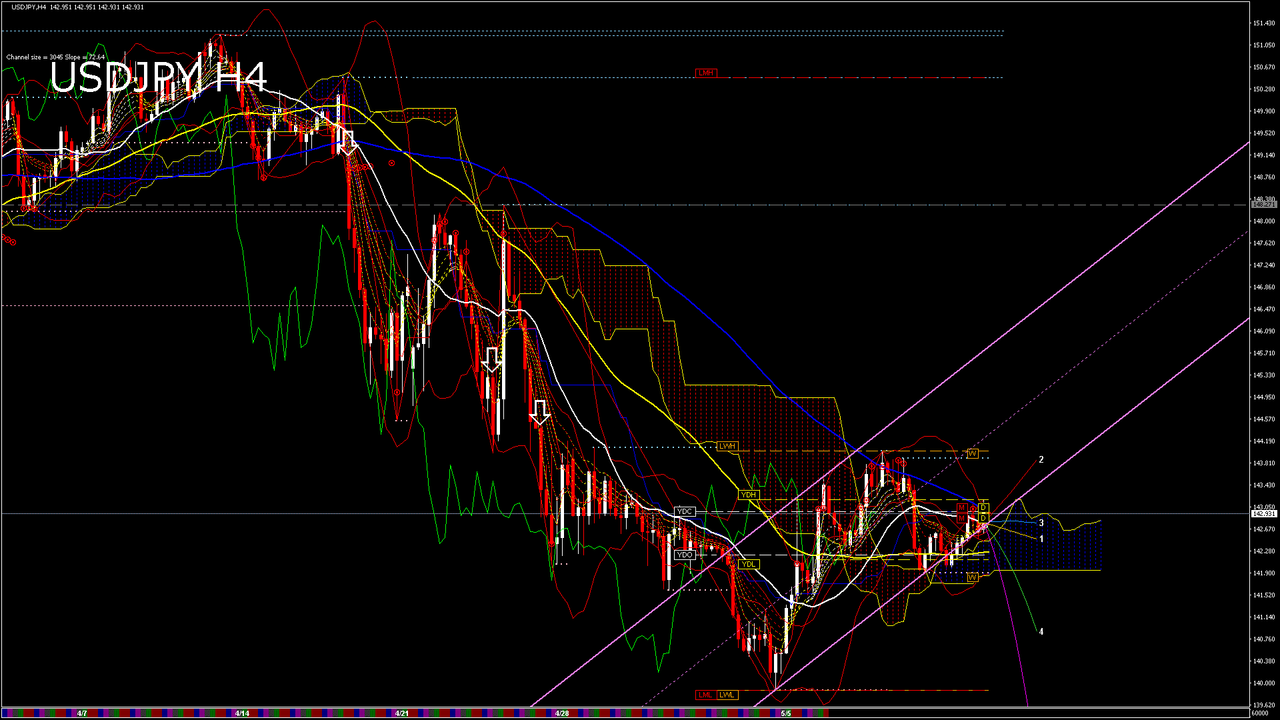1280x720 pixels.
Task: Click the lower yellow D pivot label
Action: tap(983, 518)
